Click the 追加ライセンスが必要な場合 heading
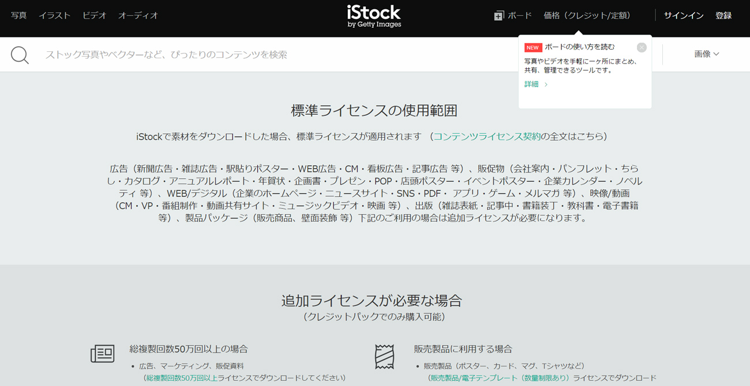The width and height of the screenshot is (750, 386). (x=372, y=301)
